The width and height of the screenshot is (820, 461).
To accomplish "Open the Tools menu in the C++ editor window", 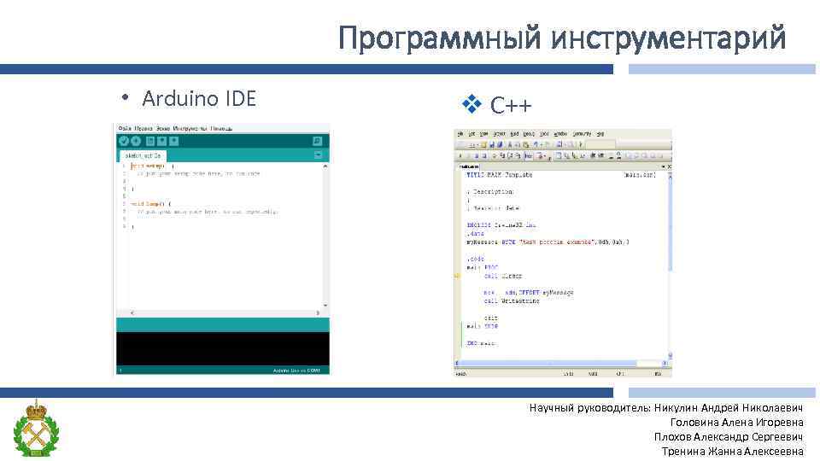I will (544, 134).
